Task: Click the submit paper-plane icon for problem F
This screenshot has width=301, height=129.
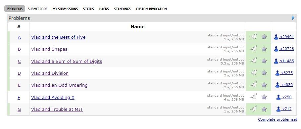Action: 254,97
